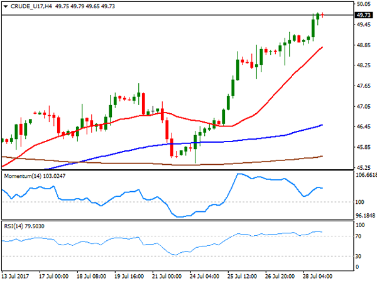The width and height of the screenshot is (377, 283).
Task: Click the RSI 70 level label
Action: click(x=359, y=236)
